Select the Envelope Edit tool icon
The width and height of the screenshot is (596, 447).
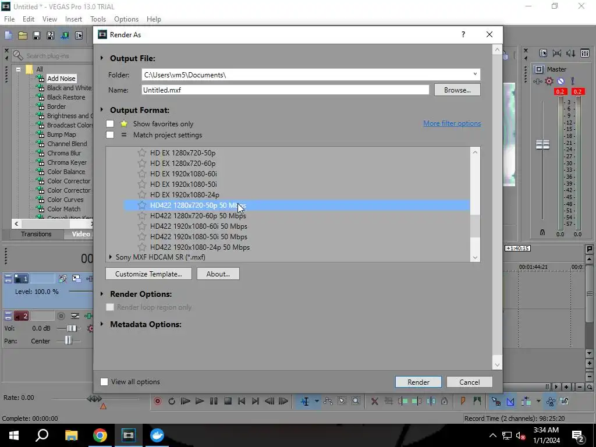(328, 401)
